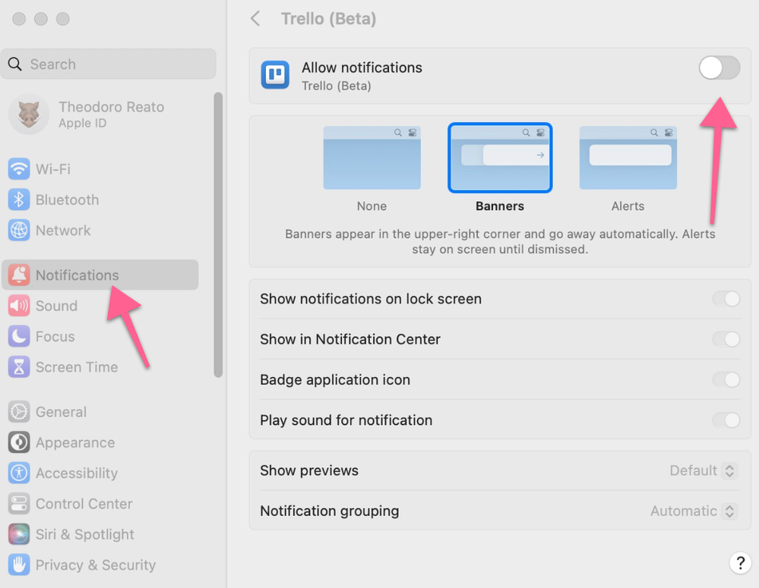Open Screen Time settings label
The image size is (759, 588).
(77, 367)
